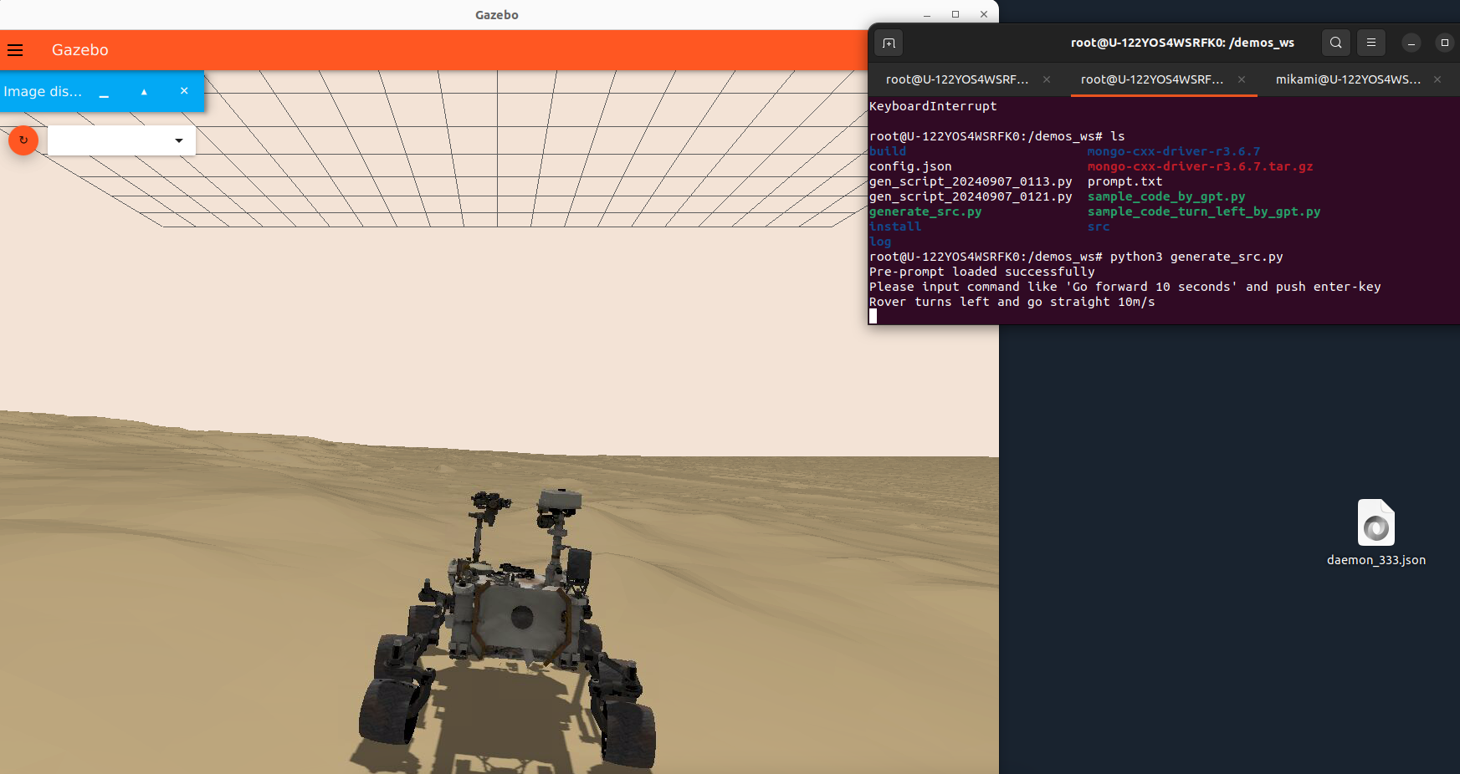Close the Gazebo window
Image resolution: width=1460 pixels, height=774 pixels.
pos(984,14)
